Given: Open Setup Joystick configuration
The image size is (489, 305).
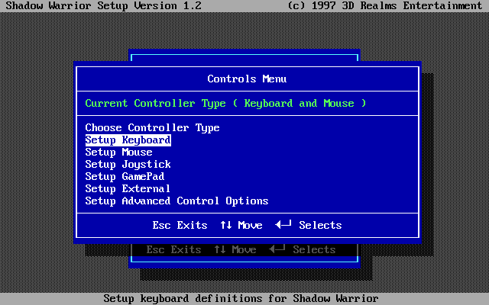Looking at the screenshot, I should (128, 165).
